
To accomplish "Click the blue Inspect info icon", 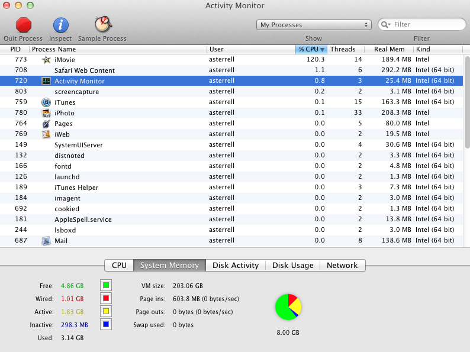I will [x=60, y=25].
